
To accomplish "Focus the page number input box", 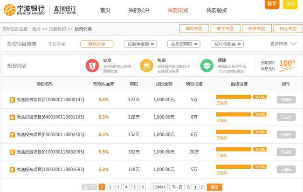I will [195, 187].
